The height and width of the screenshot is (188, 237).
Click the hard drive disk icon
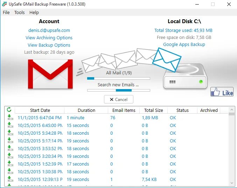(x=185, y=76)
